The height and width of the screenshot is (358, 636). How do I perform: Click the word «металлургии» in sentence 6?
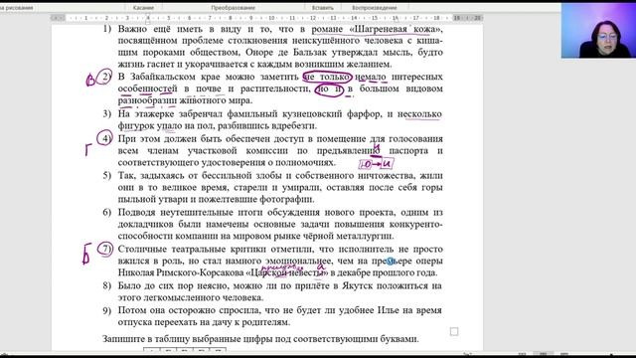(x=366, y=237)
